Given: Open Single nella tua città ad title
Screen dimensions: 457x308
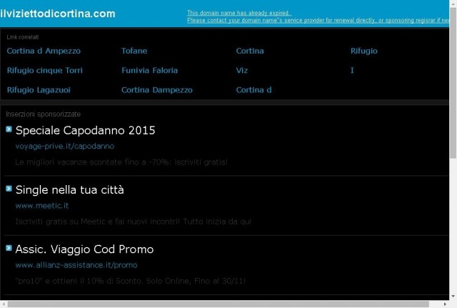Looking at the screenshot, I should click(x=70, y=190).
